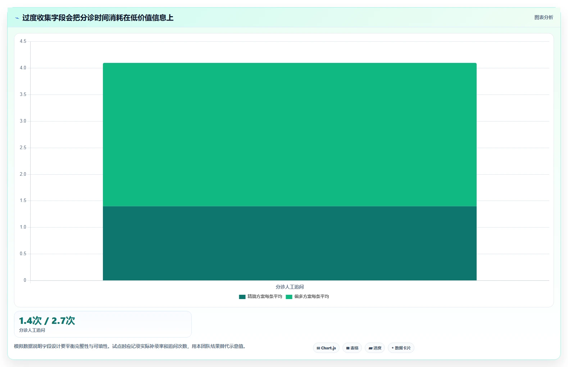The height and width of the screenshot is (367, 568).
Task: Click the 2.5 y-axis tick label
Action: tap(23, 148)
